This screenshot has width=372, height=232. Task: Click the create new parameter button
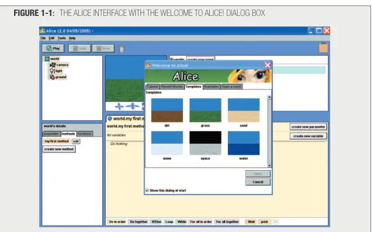point(308,127)
